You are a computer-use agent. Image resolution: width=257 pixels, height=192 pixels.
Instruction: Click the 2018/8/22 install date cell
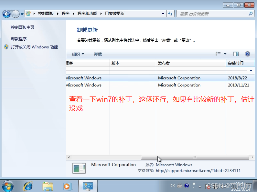pos(237,78)
